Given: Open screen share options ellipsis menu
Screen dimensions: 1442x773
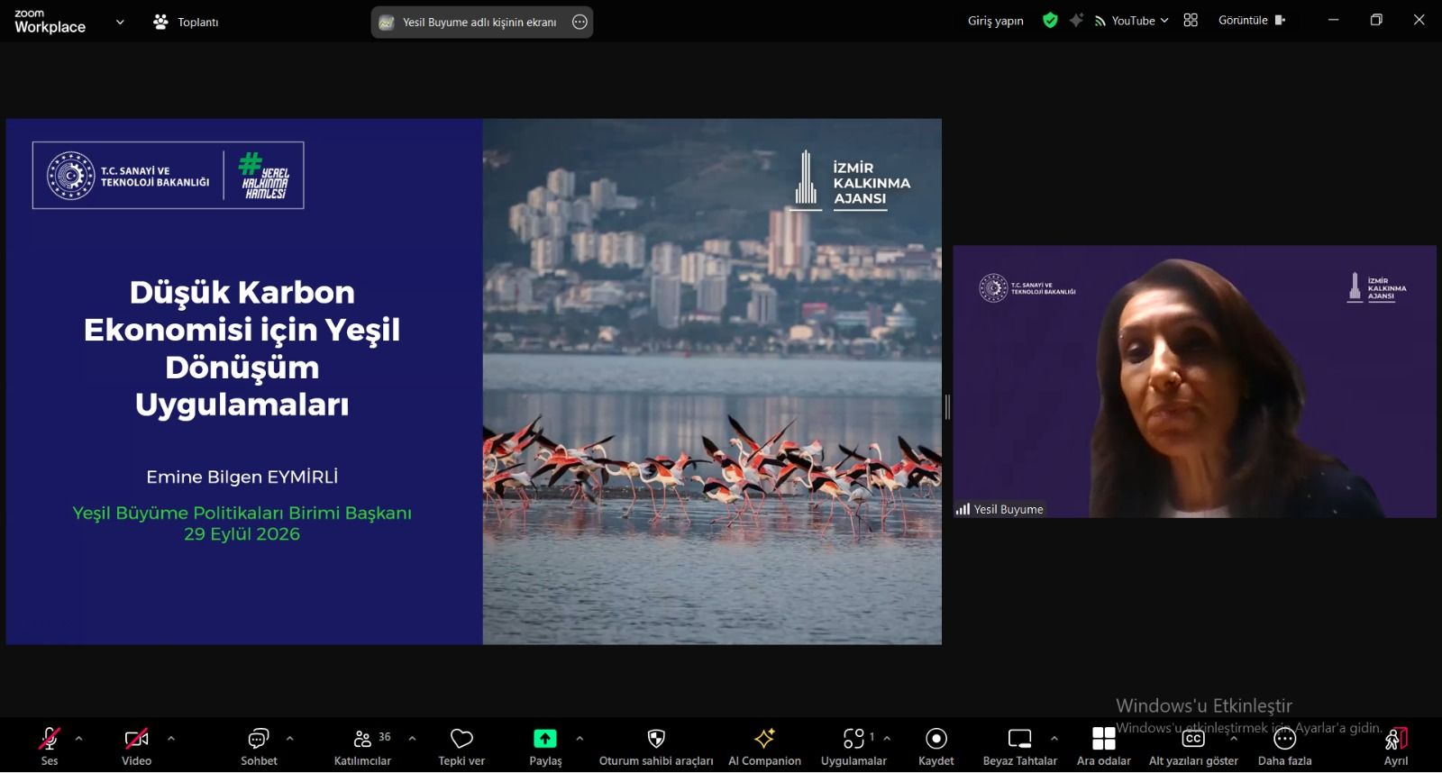Looking at the screenshot, I should click(580, 22).
